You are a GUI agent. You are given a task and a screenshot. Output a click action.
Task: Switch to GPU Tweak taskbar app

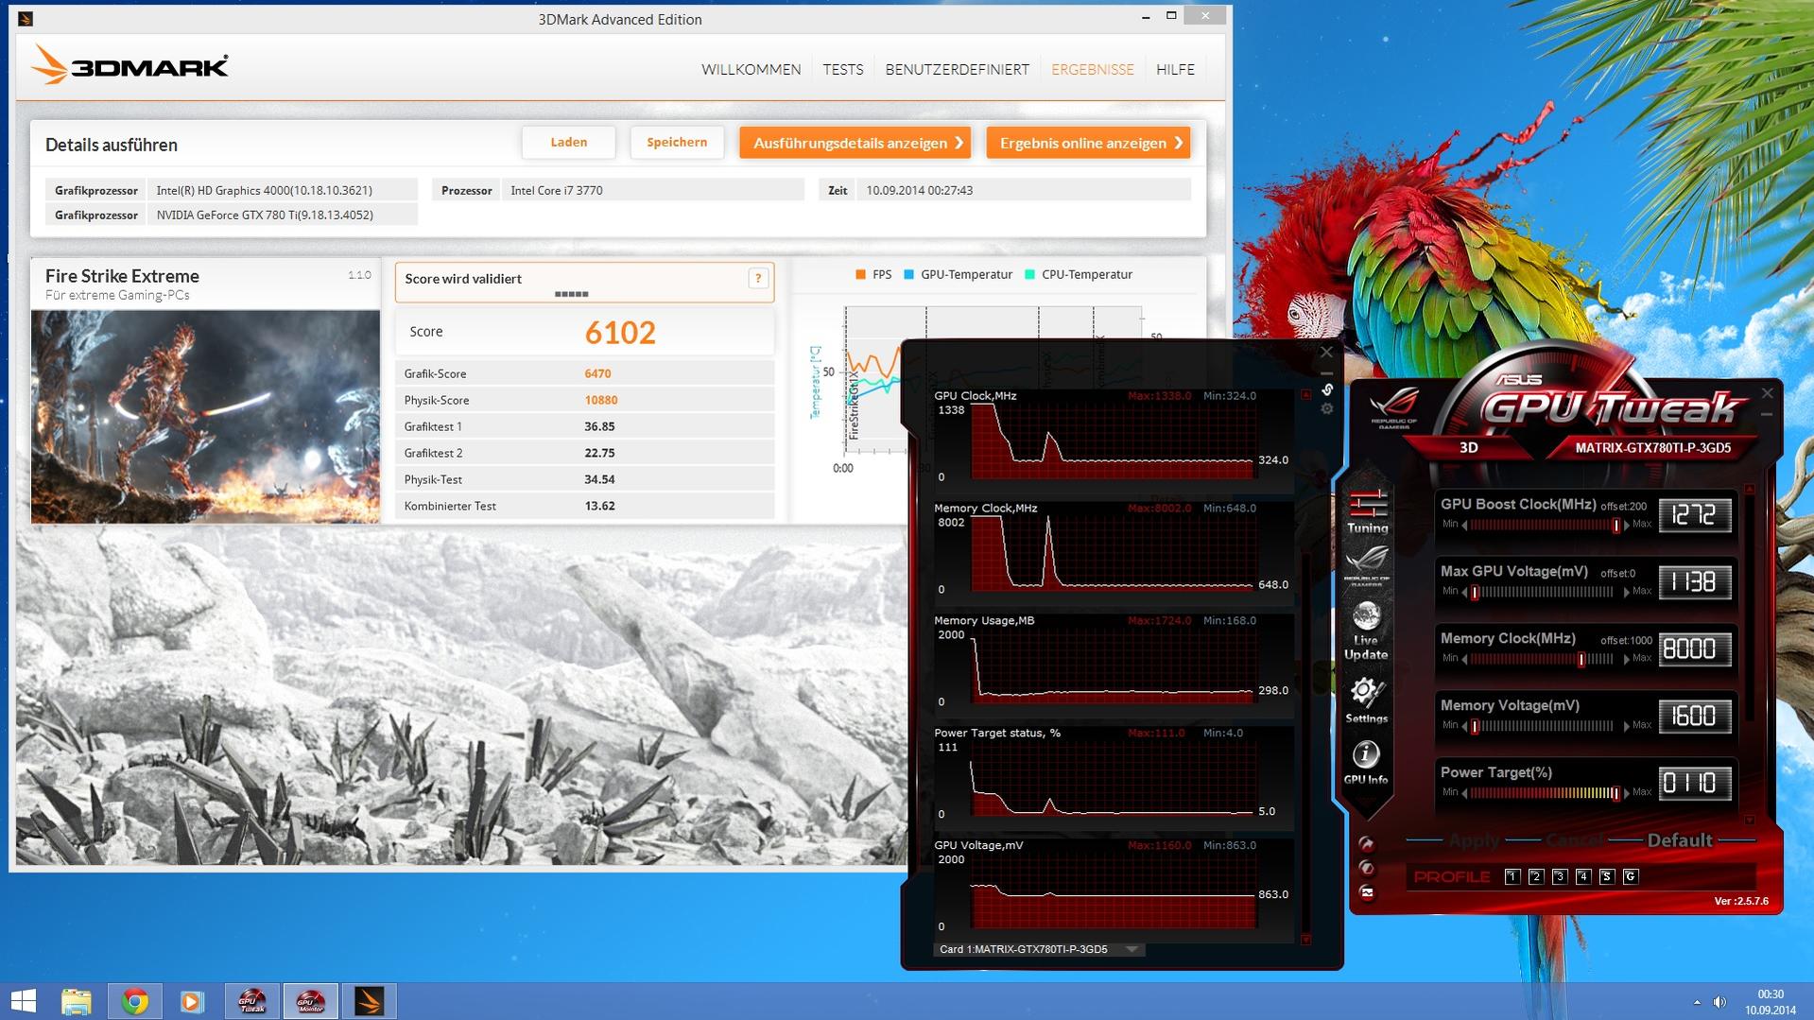tap(252, 1001)
